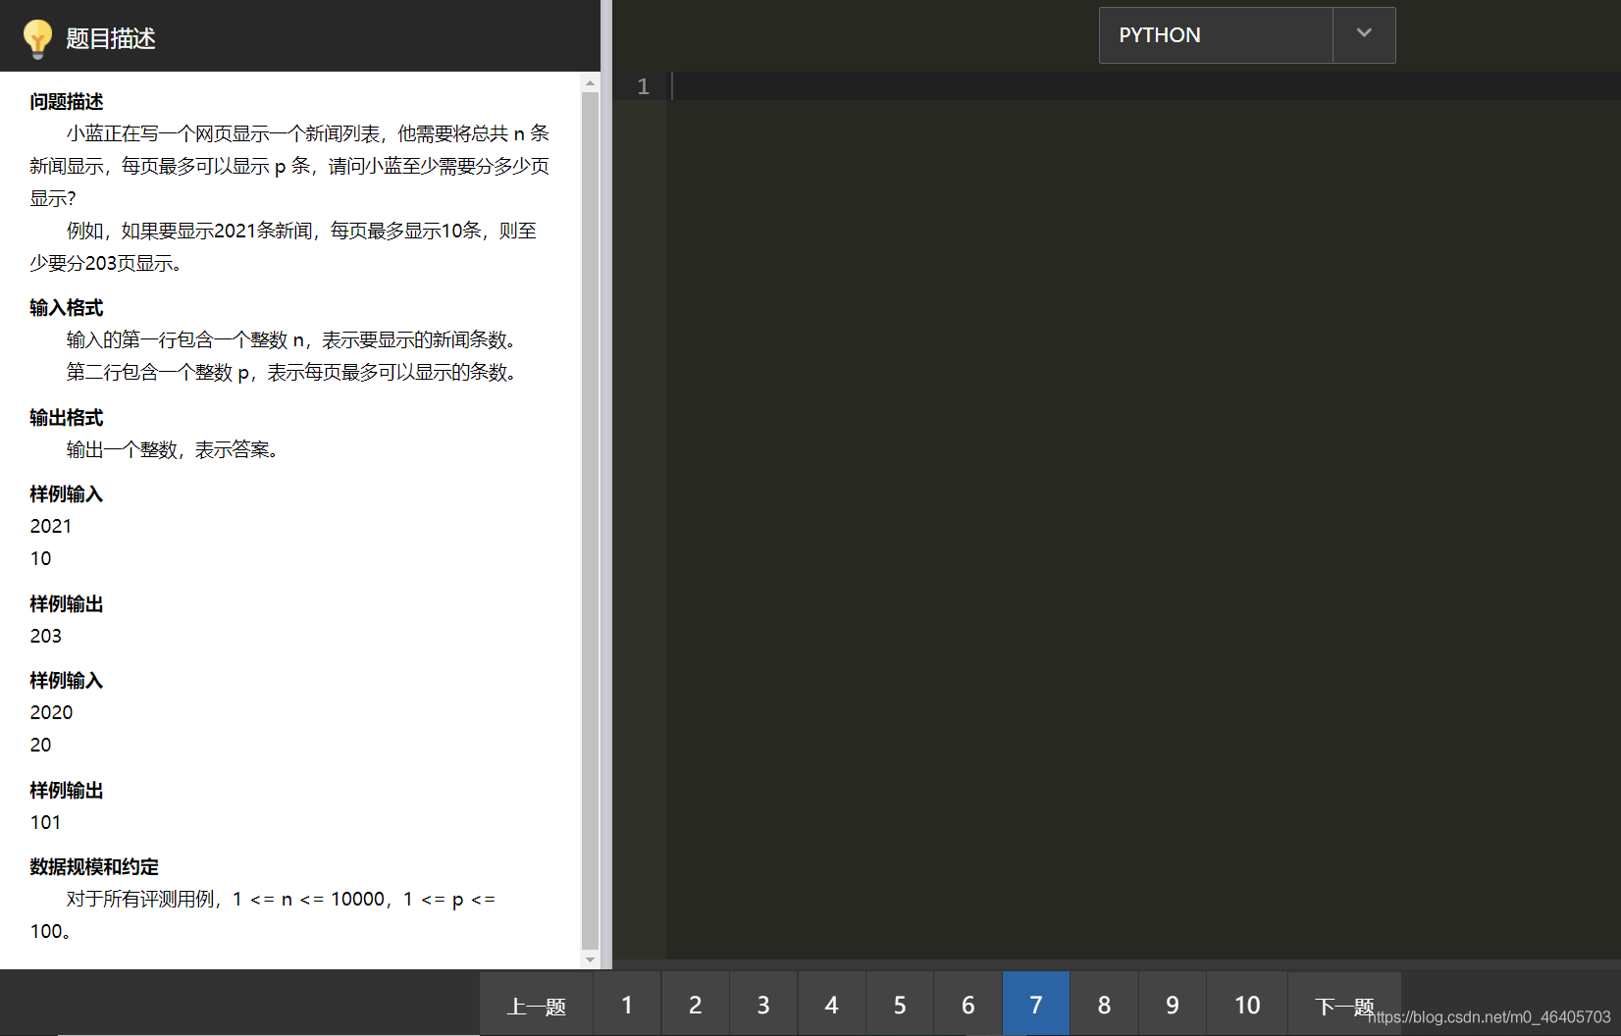Click into code editor line 1
The image size is (1621, 1036).
point(1144,86)
